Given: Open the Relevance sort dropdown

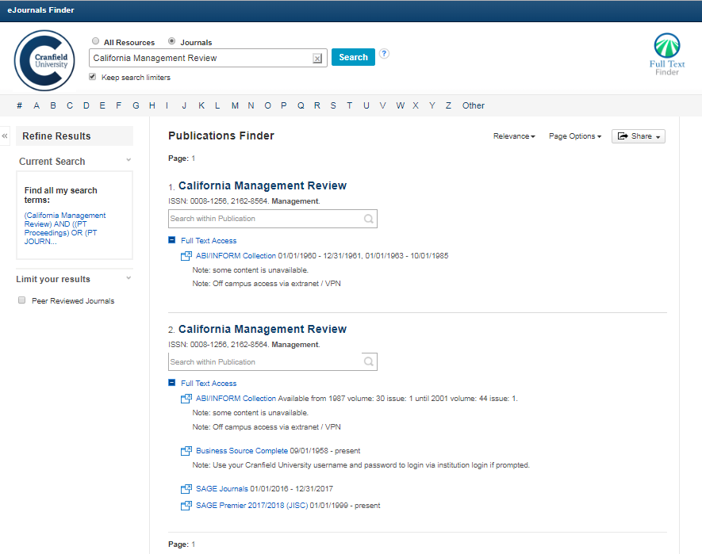Looking at the screenshot, I should click(514, 136).
